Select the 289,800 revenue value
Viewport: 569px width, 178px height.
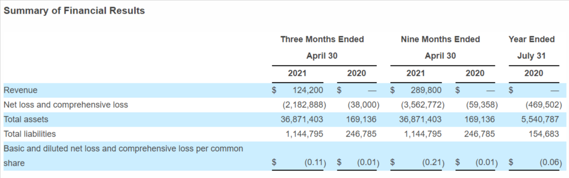point(426,90)
